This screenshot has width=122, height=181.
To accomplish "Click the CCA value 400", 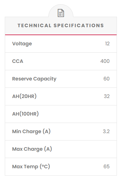I will 105,61.
